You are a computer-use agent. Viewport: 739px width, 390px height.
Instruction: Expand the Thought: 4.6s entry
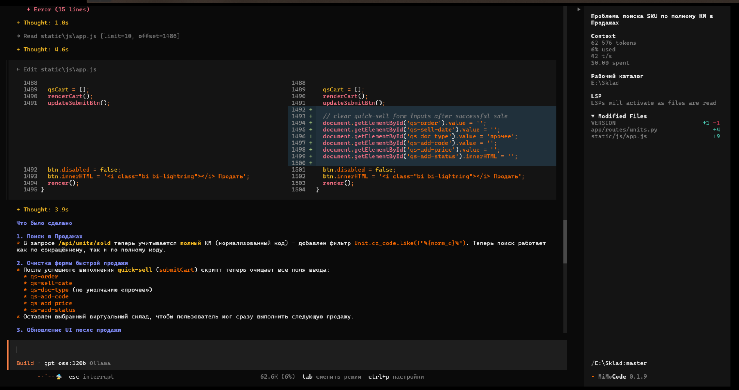pos(43,49)
